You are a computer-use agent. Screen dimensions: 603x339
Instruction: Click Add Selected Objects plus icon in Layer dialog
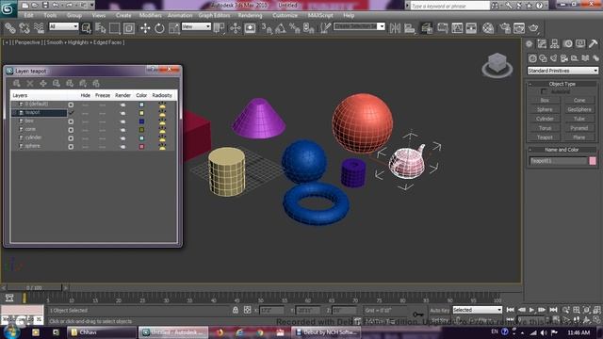click(x=43, y=83)
